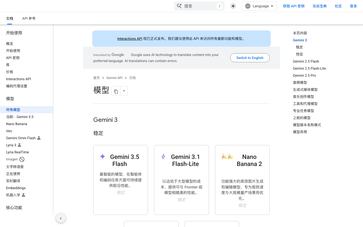Click the search magnifier icon

click(x=179, y=6)
